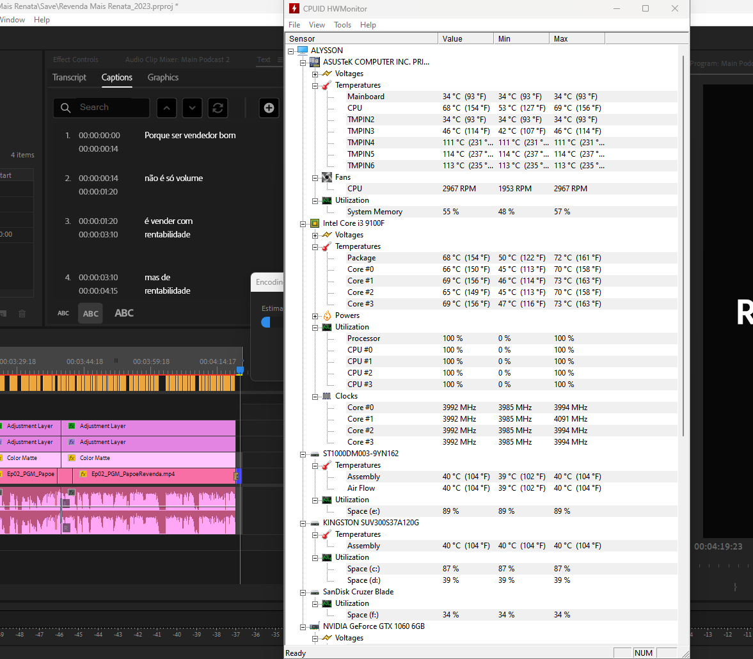Open the Tools menu in HWMonitor
This screenshot has height=659, width=753.
point(342,25)
